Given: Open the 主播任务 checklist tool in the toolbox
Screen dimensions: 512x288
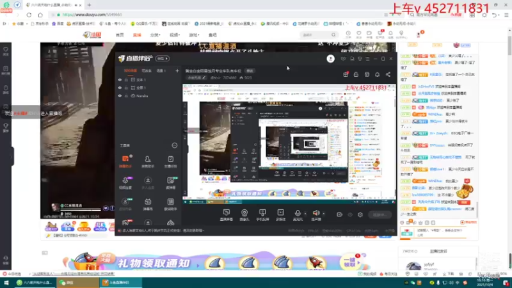Looking at the screenshot, I should (170, 161).
